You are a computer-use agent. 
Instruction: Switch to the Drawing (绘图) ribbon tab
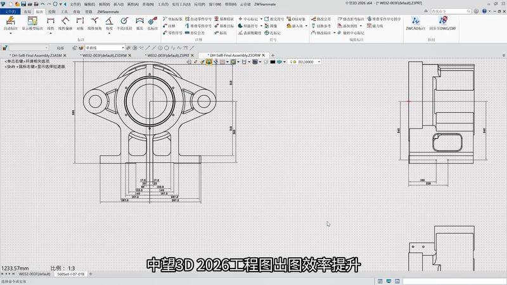[x=52, y=11]
